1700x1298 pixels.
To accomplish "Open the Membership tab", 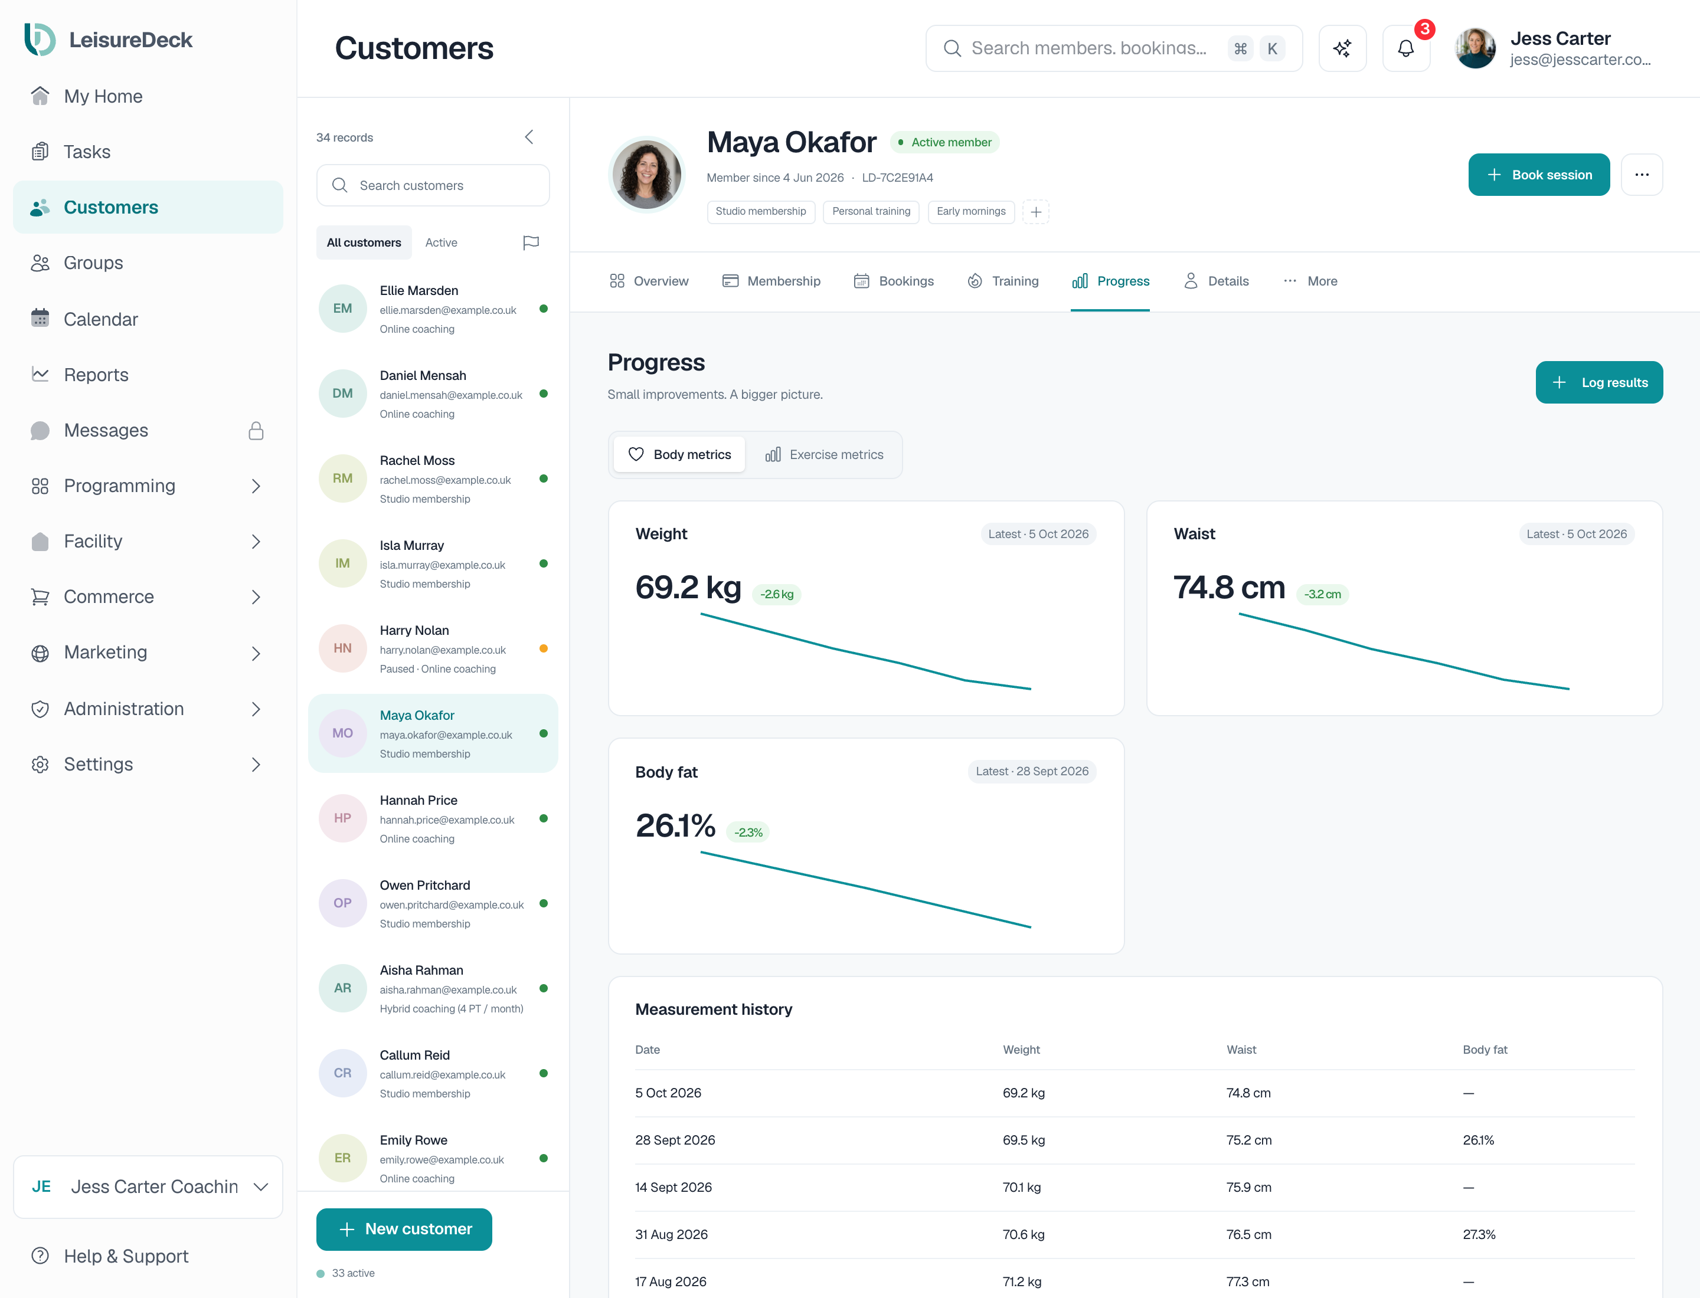I will 771,281.
